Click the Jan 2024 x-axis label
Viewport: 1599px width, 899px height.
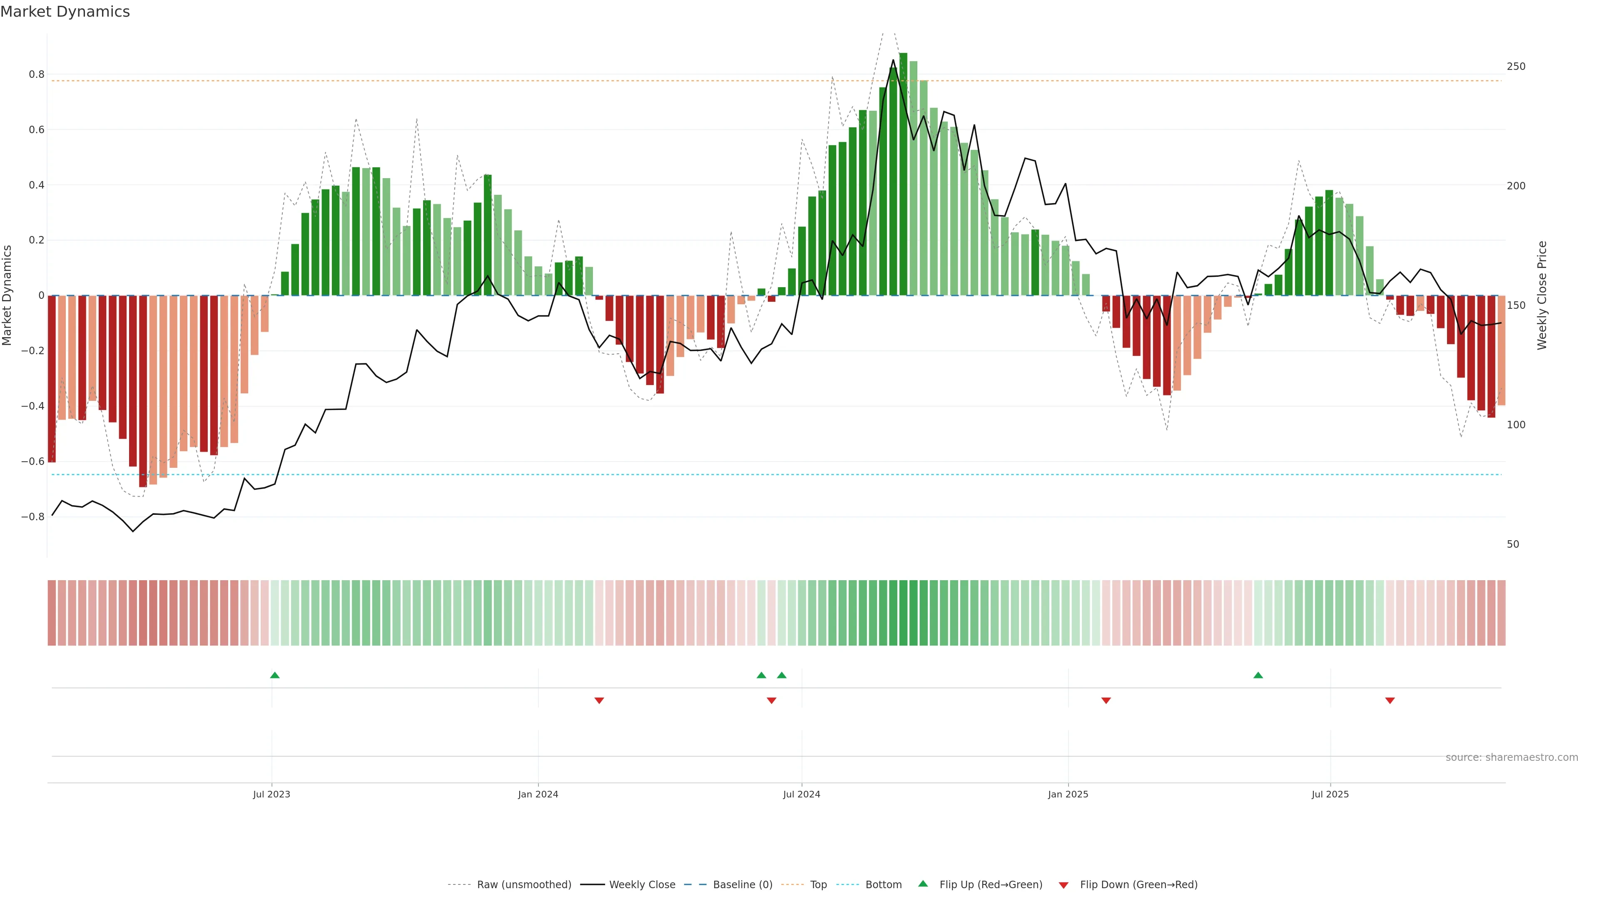coord(538,794)
